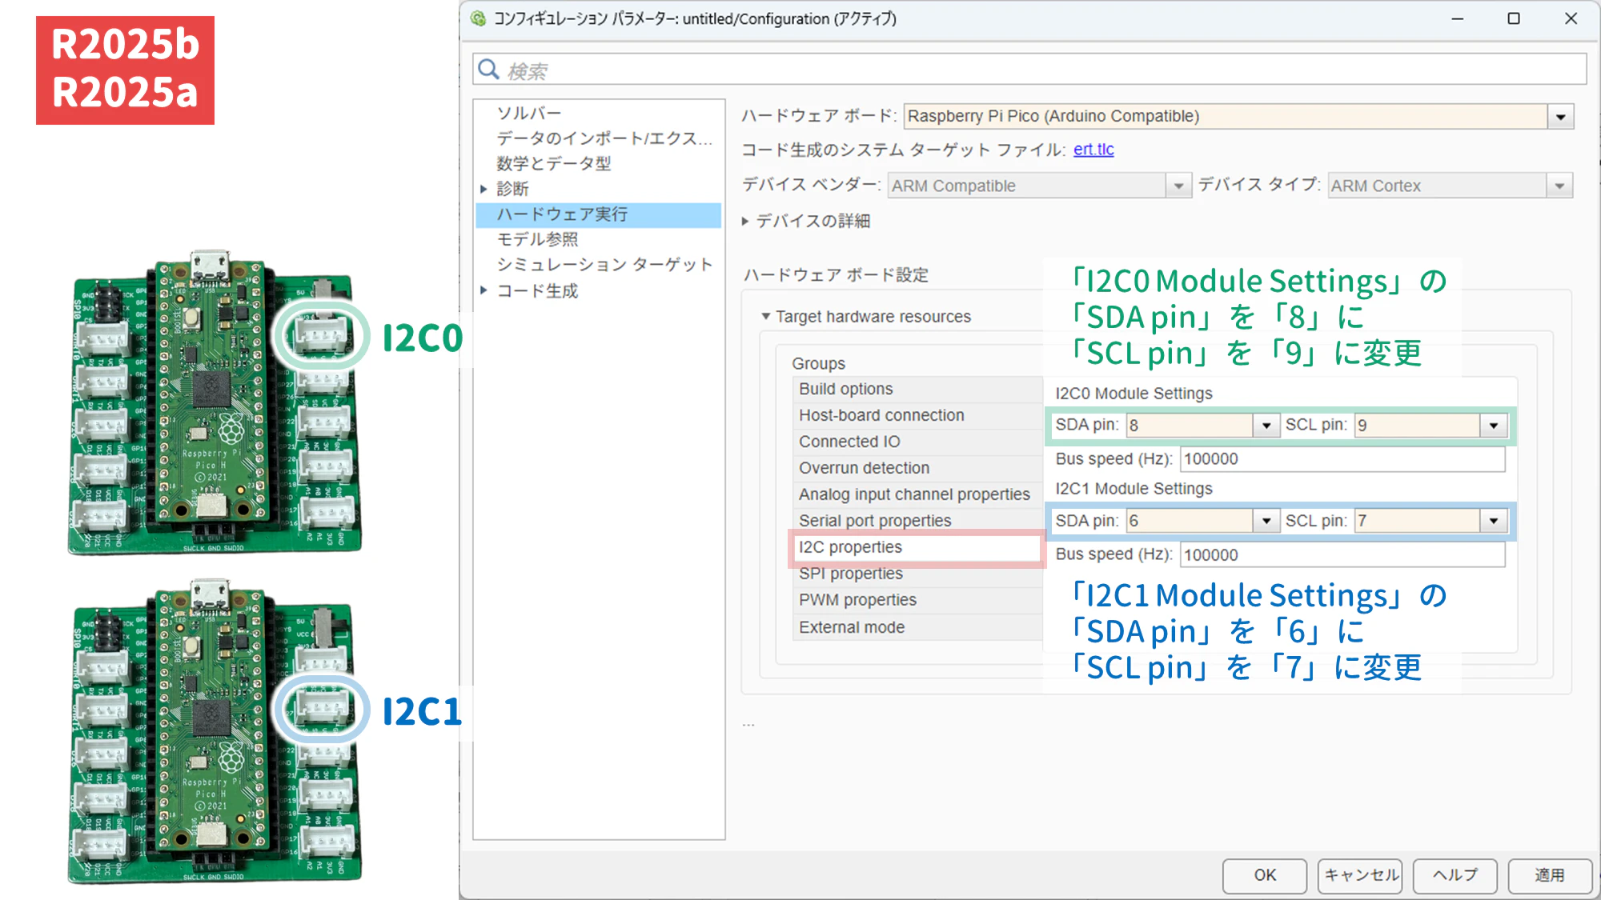Select モデル参照 tree item
This screenshot has height=900, width=1601.
[537, 239]
